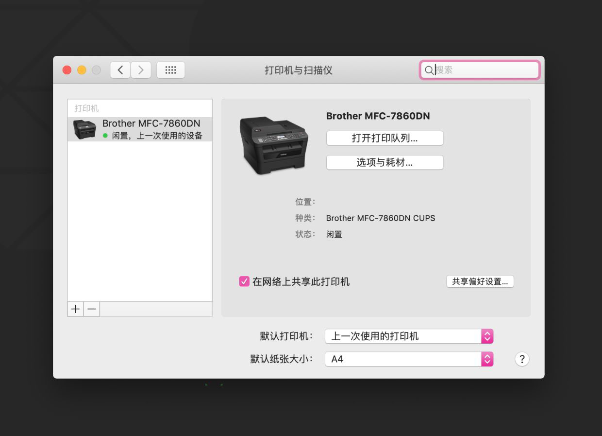Go back with the left chevron button
The image size is (602, 436).
pyautogui.click(x=120, y=70)
